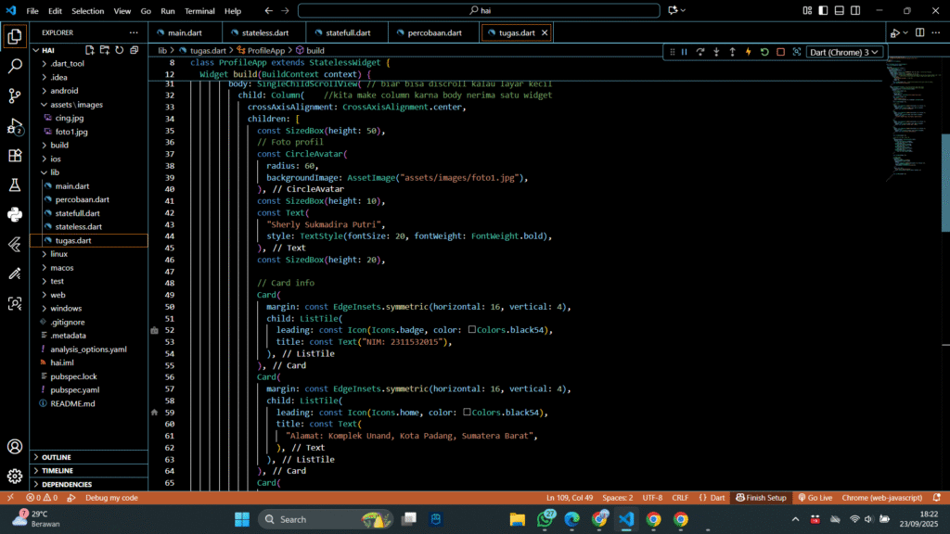Open the Flutter sidebar panel

pos(15,245)
